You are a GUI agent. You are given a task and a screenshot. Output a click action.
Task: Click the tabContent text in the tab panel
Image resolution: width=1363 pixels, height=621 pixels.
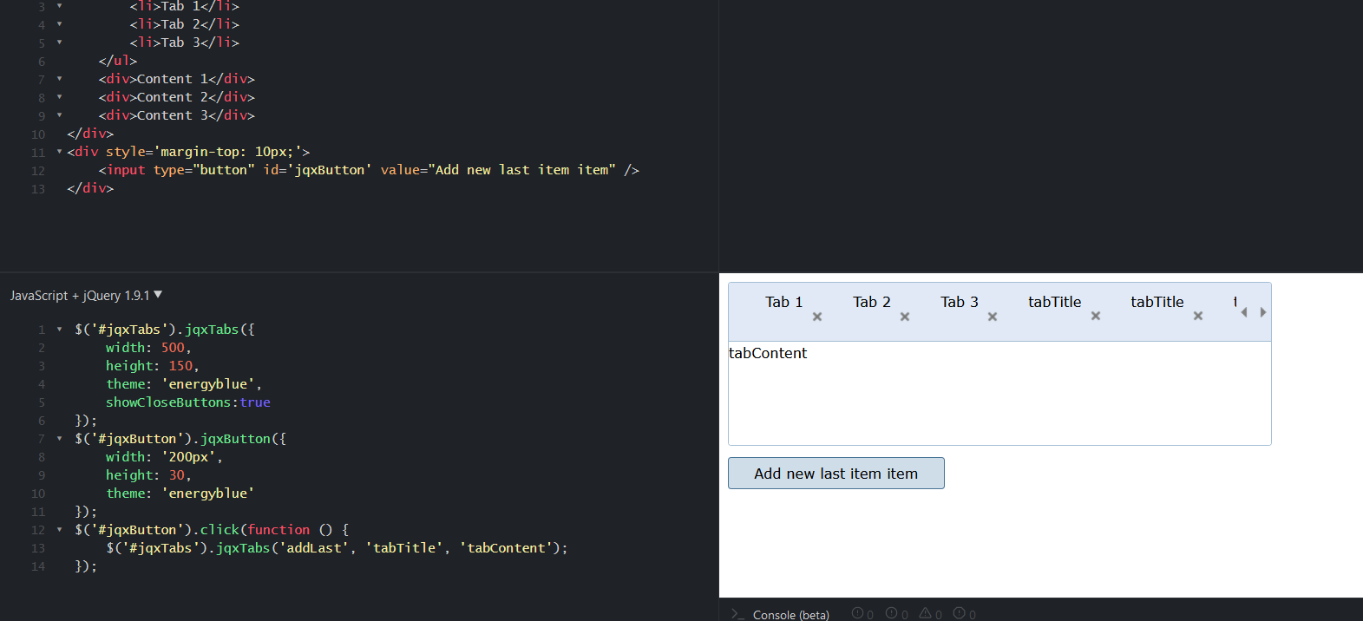[768, 353]
